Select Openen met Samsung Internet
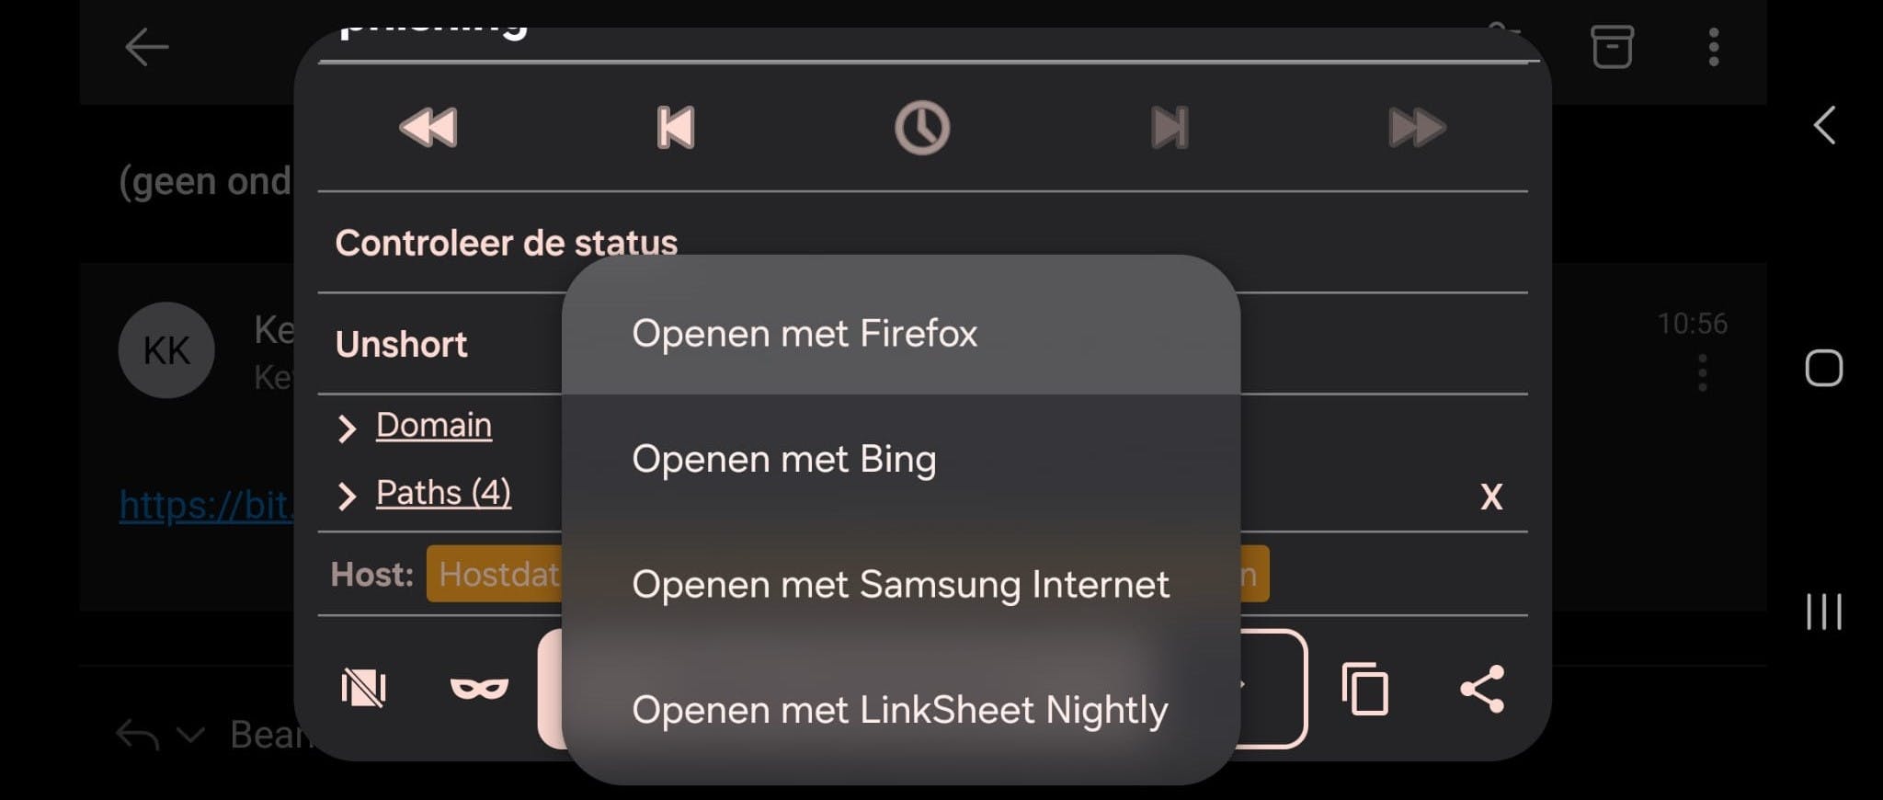The image size is (1883, 800). [x=900, y=585]
